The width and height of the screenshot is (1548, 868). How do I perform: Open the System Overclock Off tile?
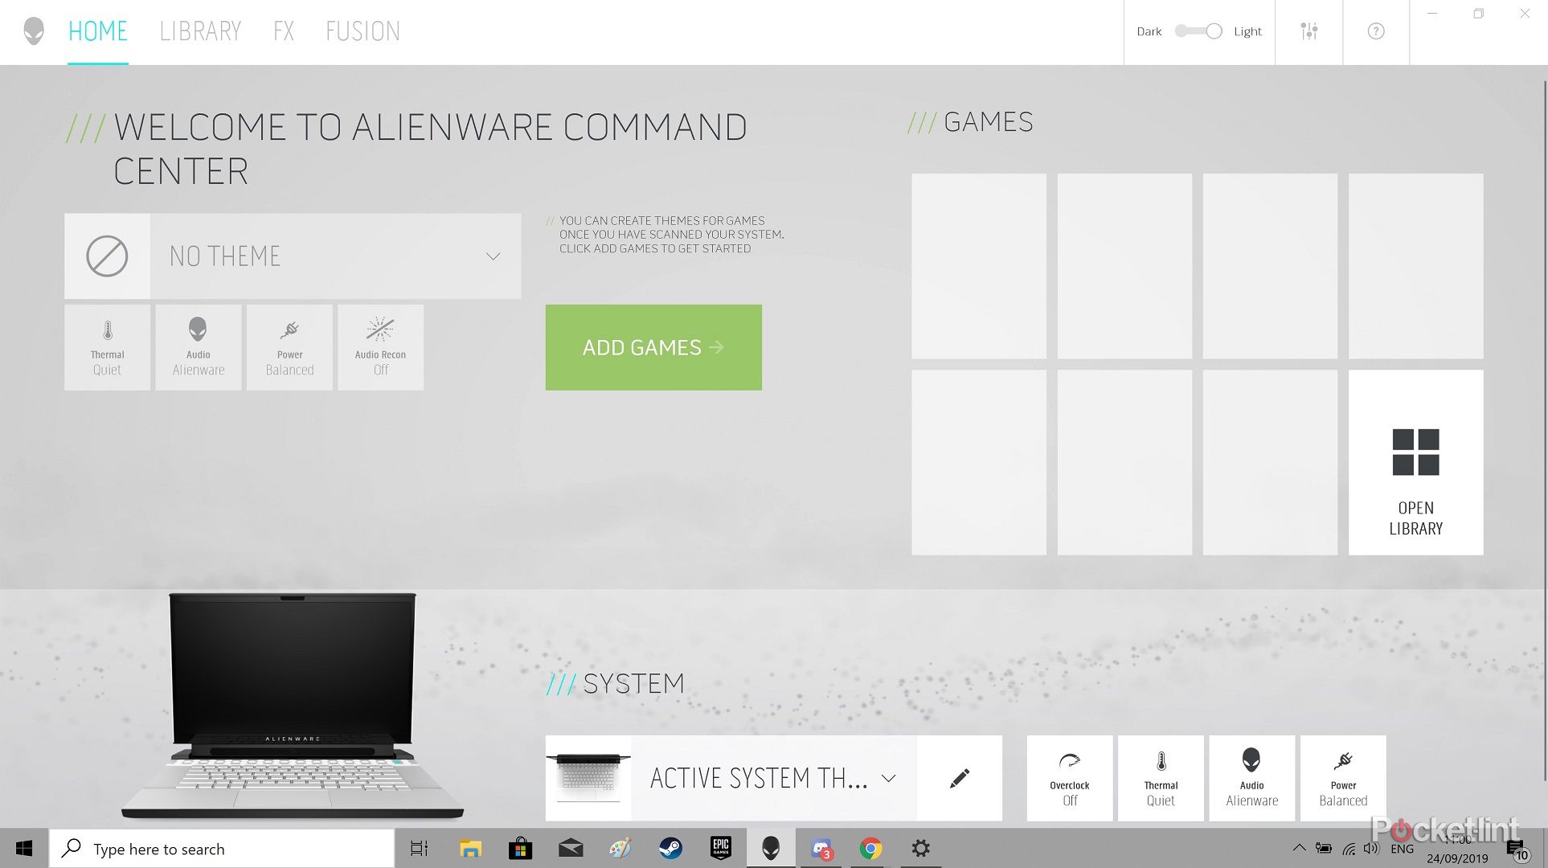pos(1070,778)
